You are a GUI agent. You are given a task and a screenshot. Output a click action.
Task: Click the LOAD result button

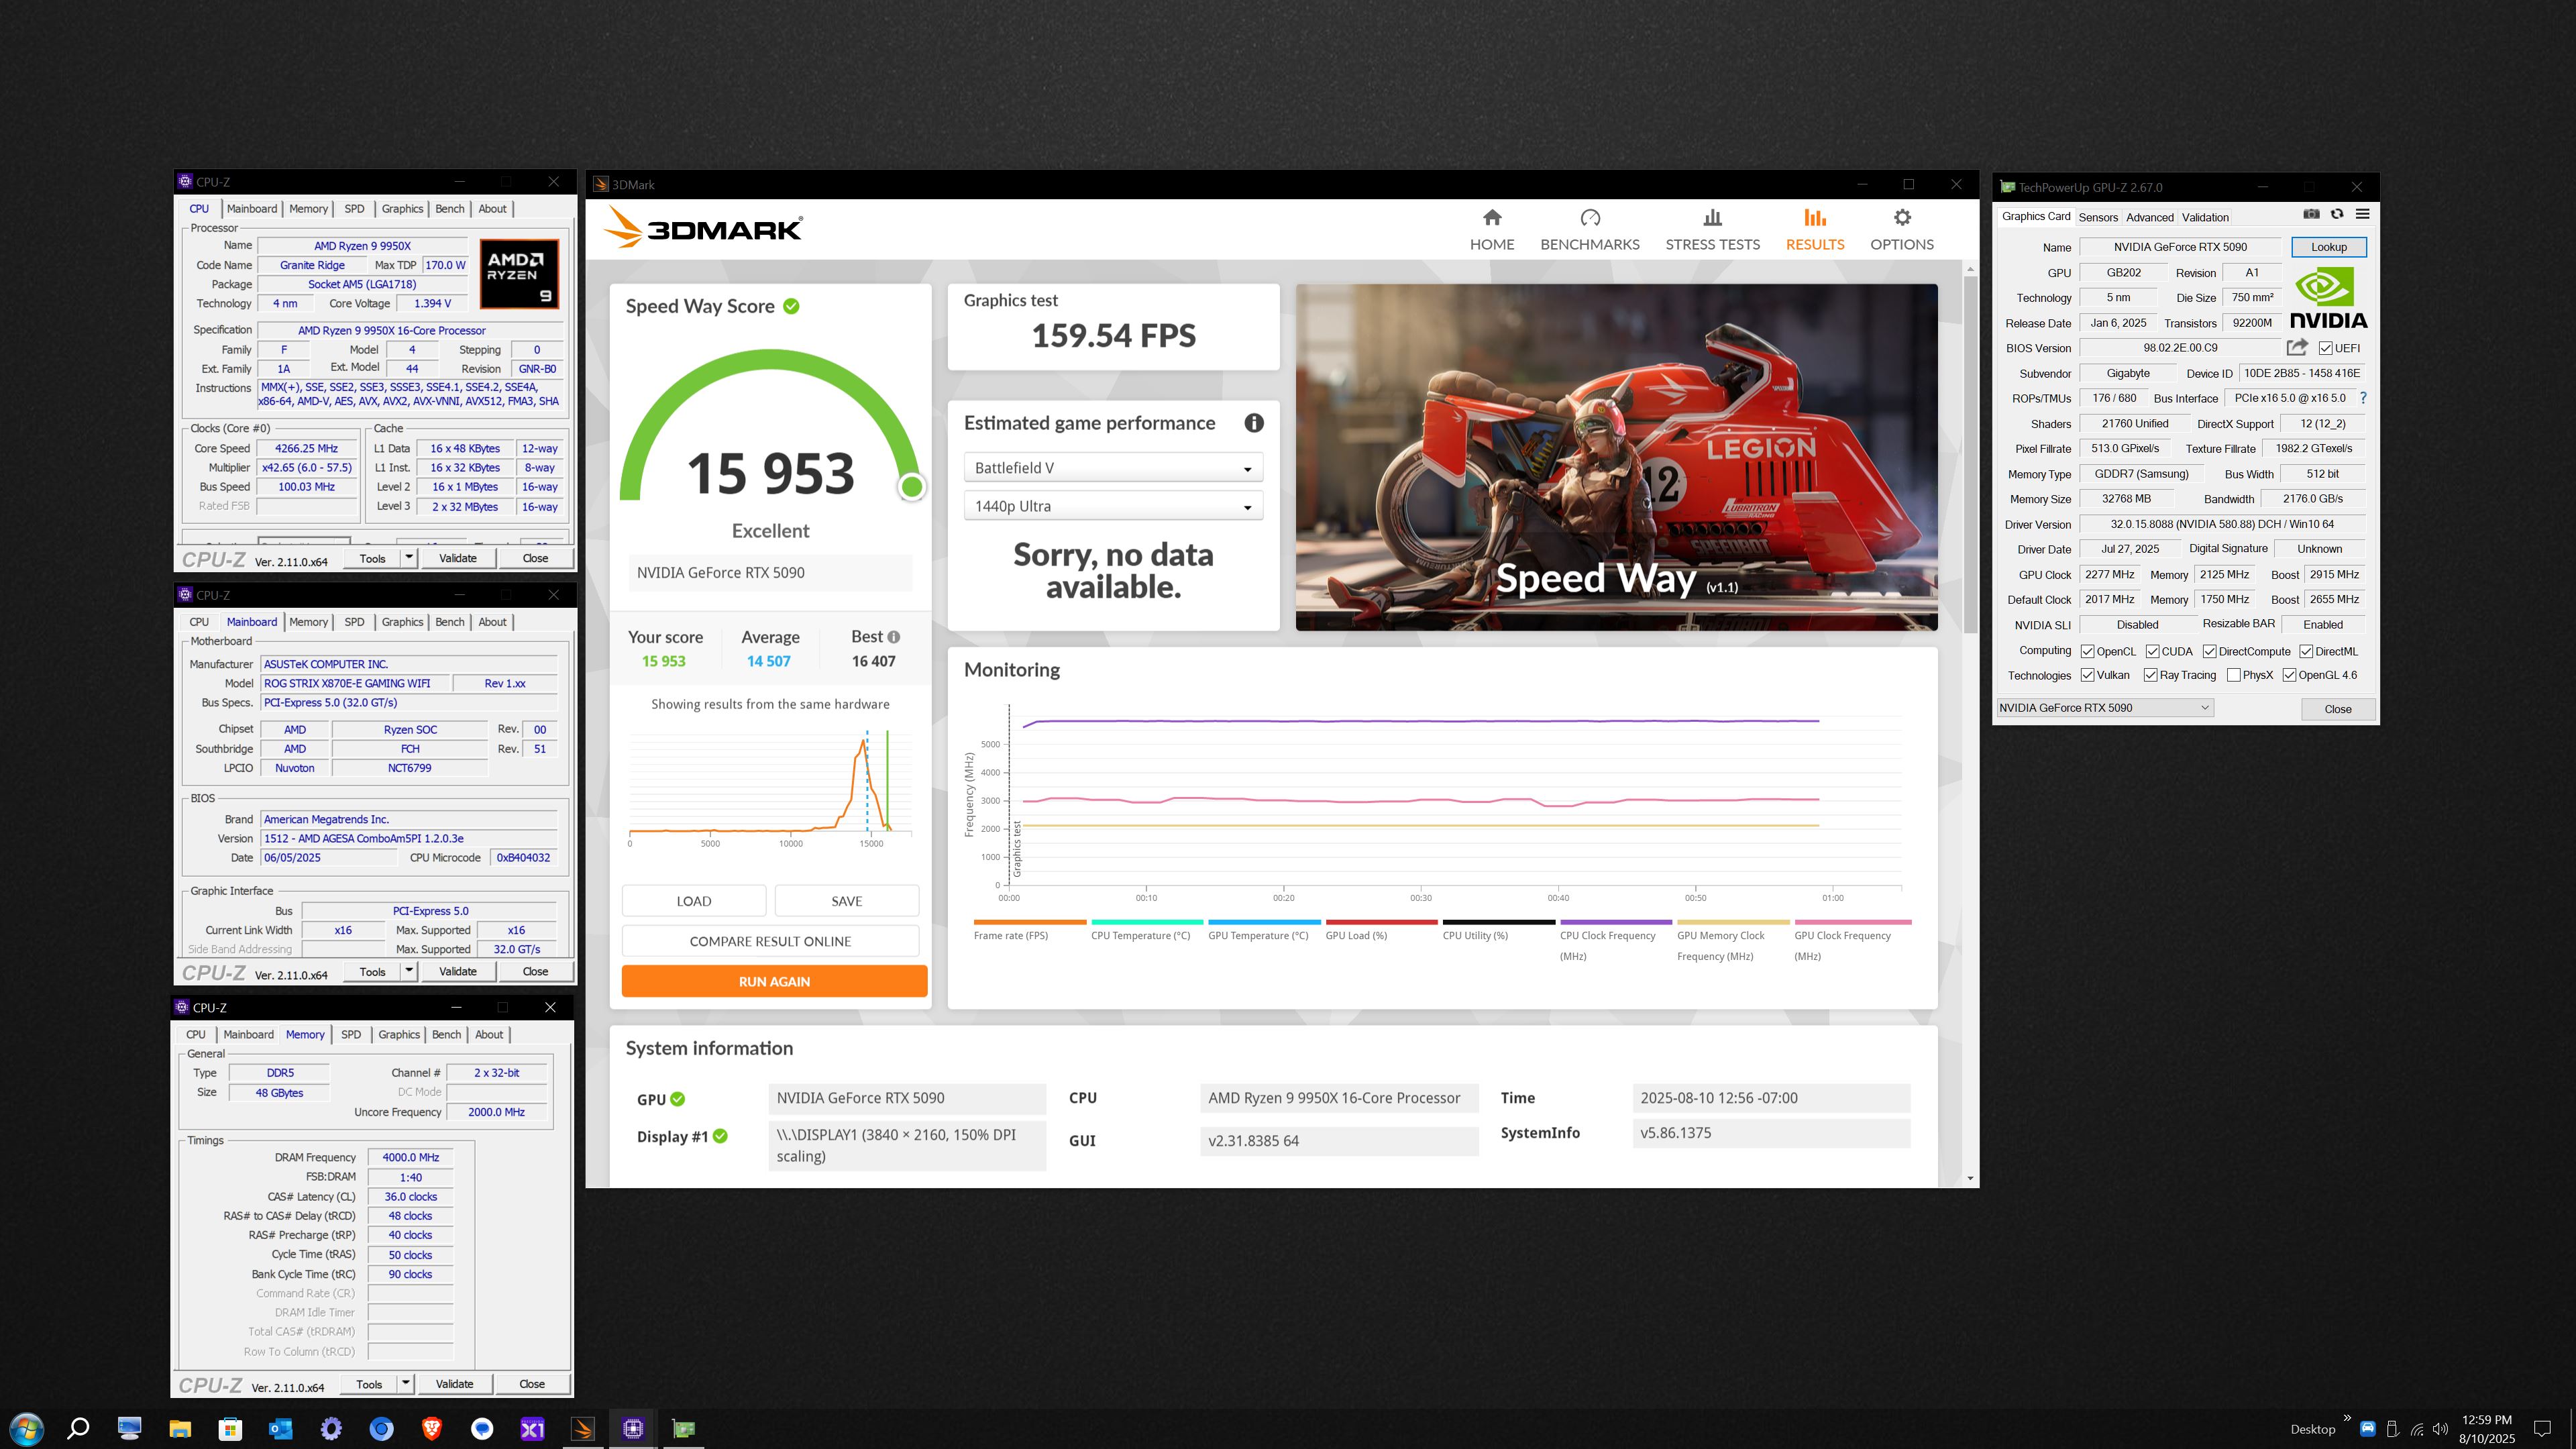[x=694, y=901]
